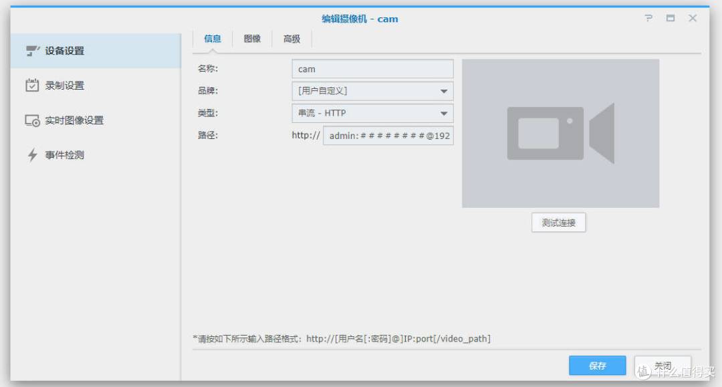Viewport: 722px width, 387px height.
Task: Click the 名称 name field containing cam
Action: 372,69
